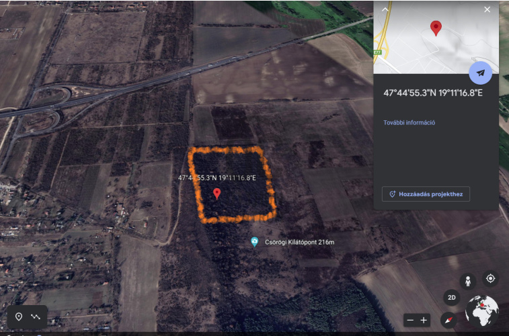Viewport: 509px width, 336px height.
Task: Click the Hozzáadás projekthez button
Action: (x=426, y=194)
